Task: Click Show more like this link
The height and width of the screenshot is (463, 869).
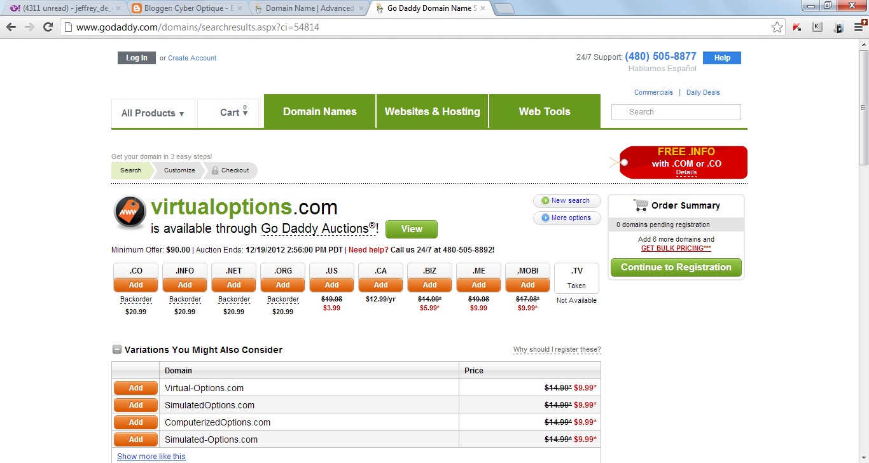Action: [x=151, y=457]
